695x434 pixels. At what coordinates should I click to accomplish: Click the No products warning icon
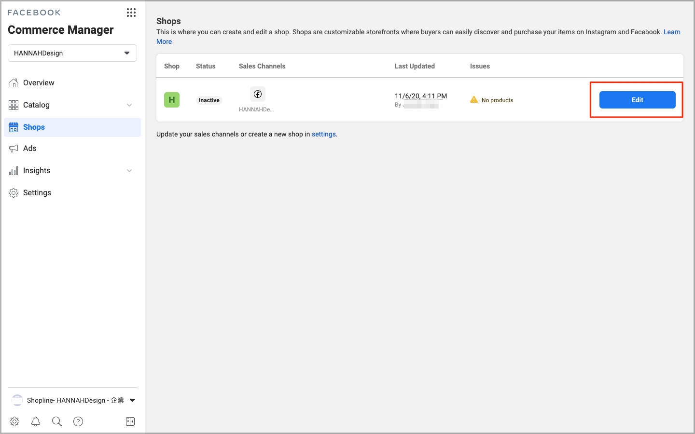(x=474, y=100)
